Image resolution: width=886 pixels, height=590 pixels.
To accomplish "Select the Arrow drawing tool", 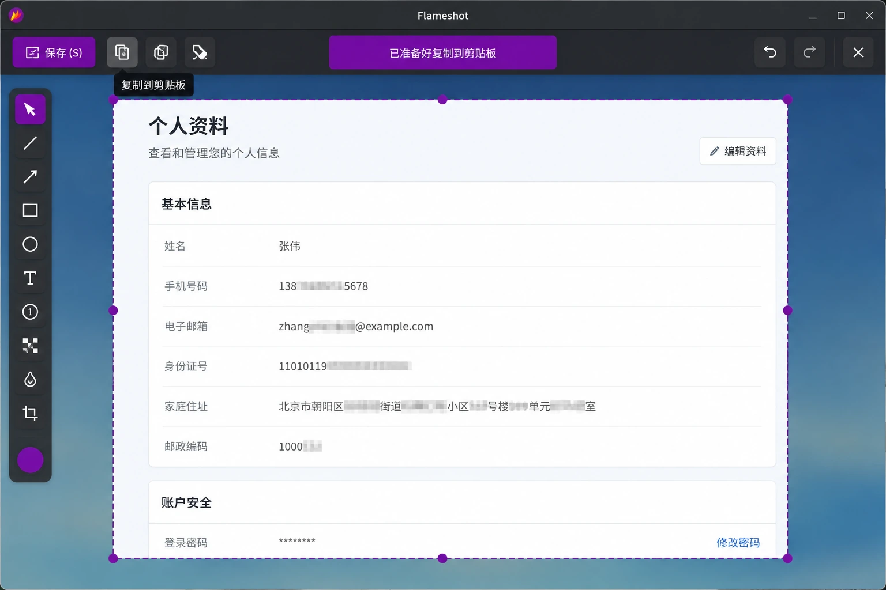I will click(x=30, y=177).
